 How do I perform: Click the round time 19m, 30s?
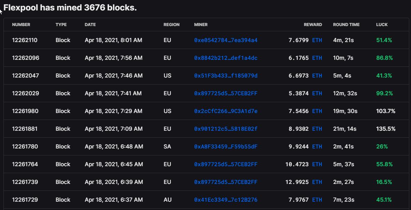(x=345, y=111)
